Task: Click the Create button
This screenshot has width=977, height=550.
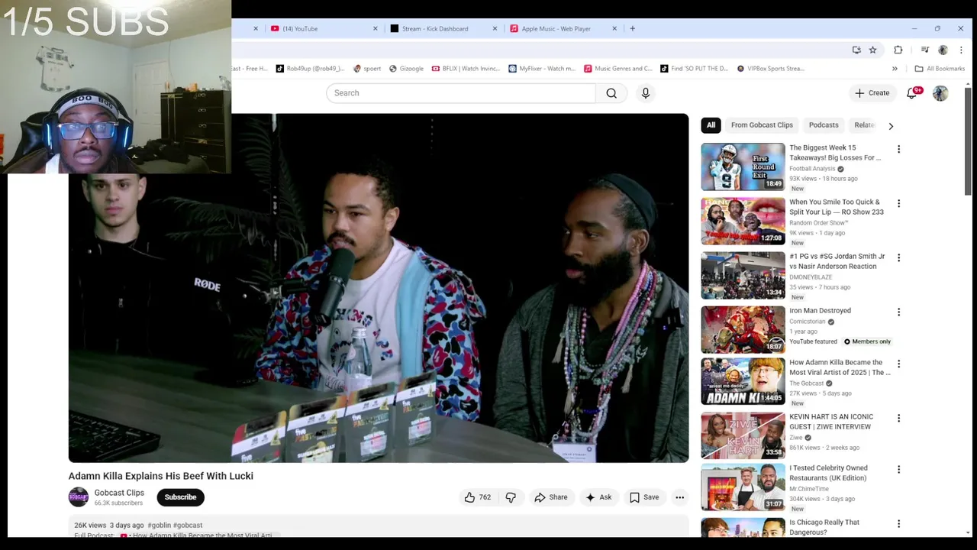Action: 872,93
